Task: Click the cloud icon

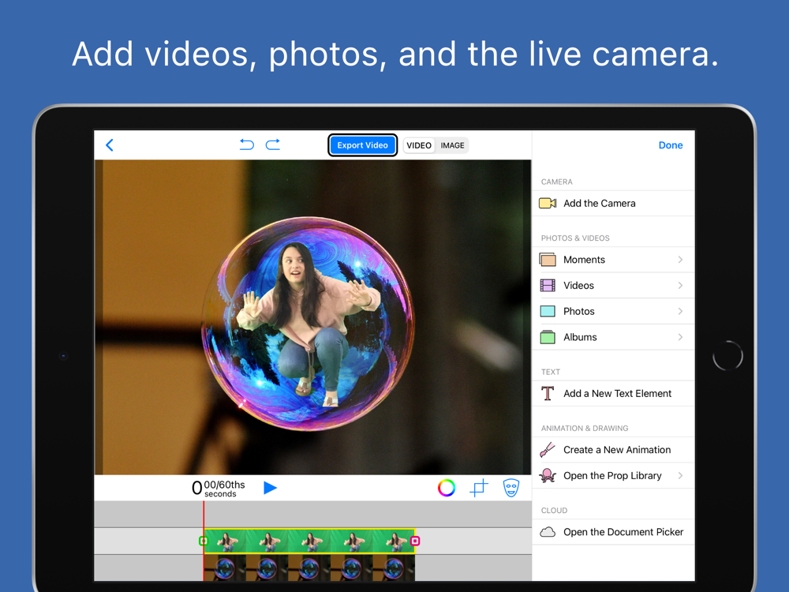Action: (x=548, y=531)
